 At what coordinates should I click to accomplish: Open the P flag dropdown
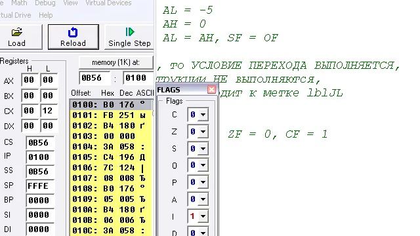point(203,182)
